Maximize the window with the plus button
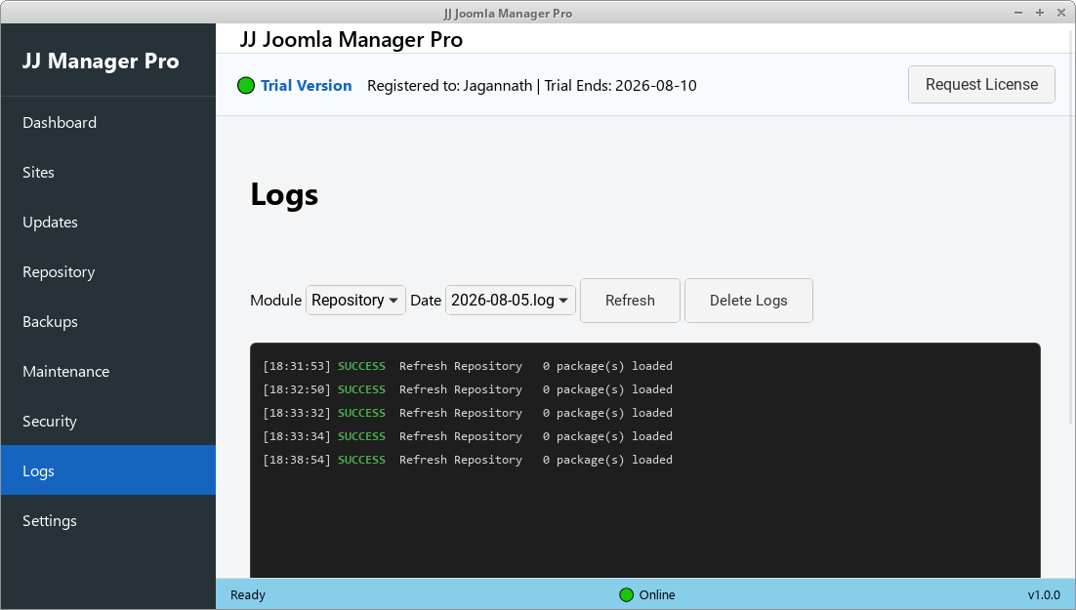 click(x=1040, y=13)
